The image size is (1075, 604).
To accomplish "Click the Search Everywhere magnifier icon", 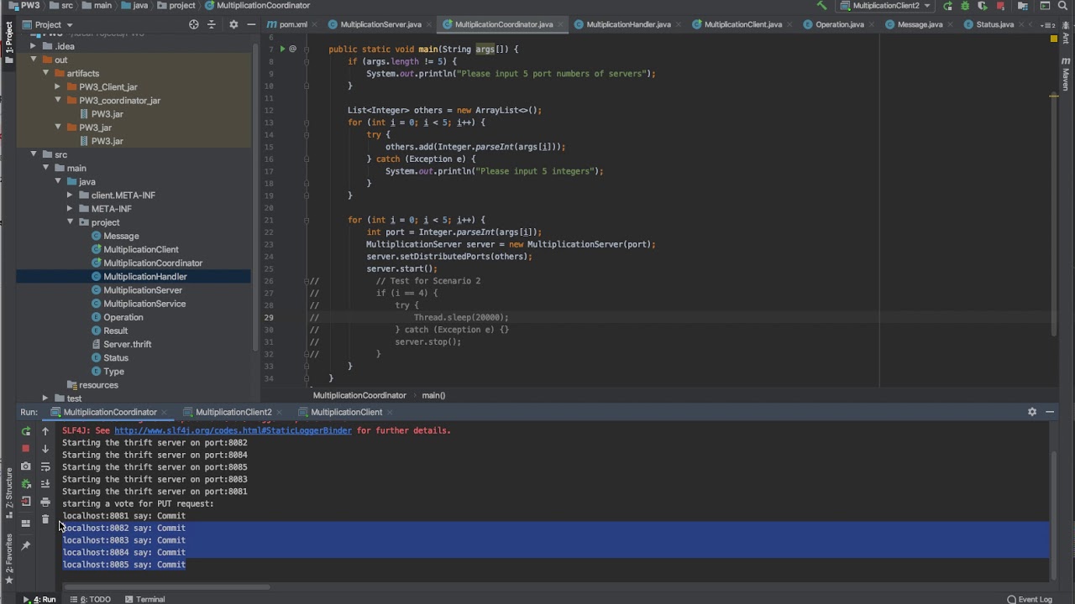I will click(x=1062, y=6).
